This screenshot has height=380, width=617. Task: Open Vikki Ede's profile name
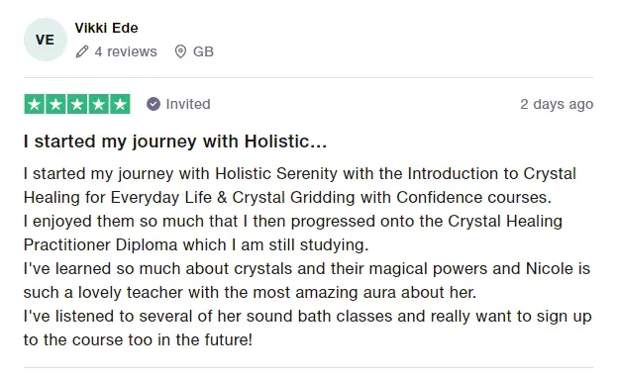click(x=106, y=28)
